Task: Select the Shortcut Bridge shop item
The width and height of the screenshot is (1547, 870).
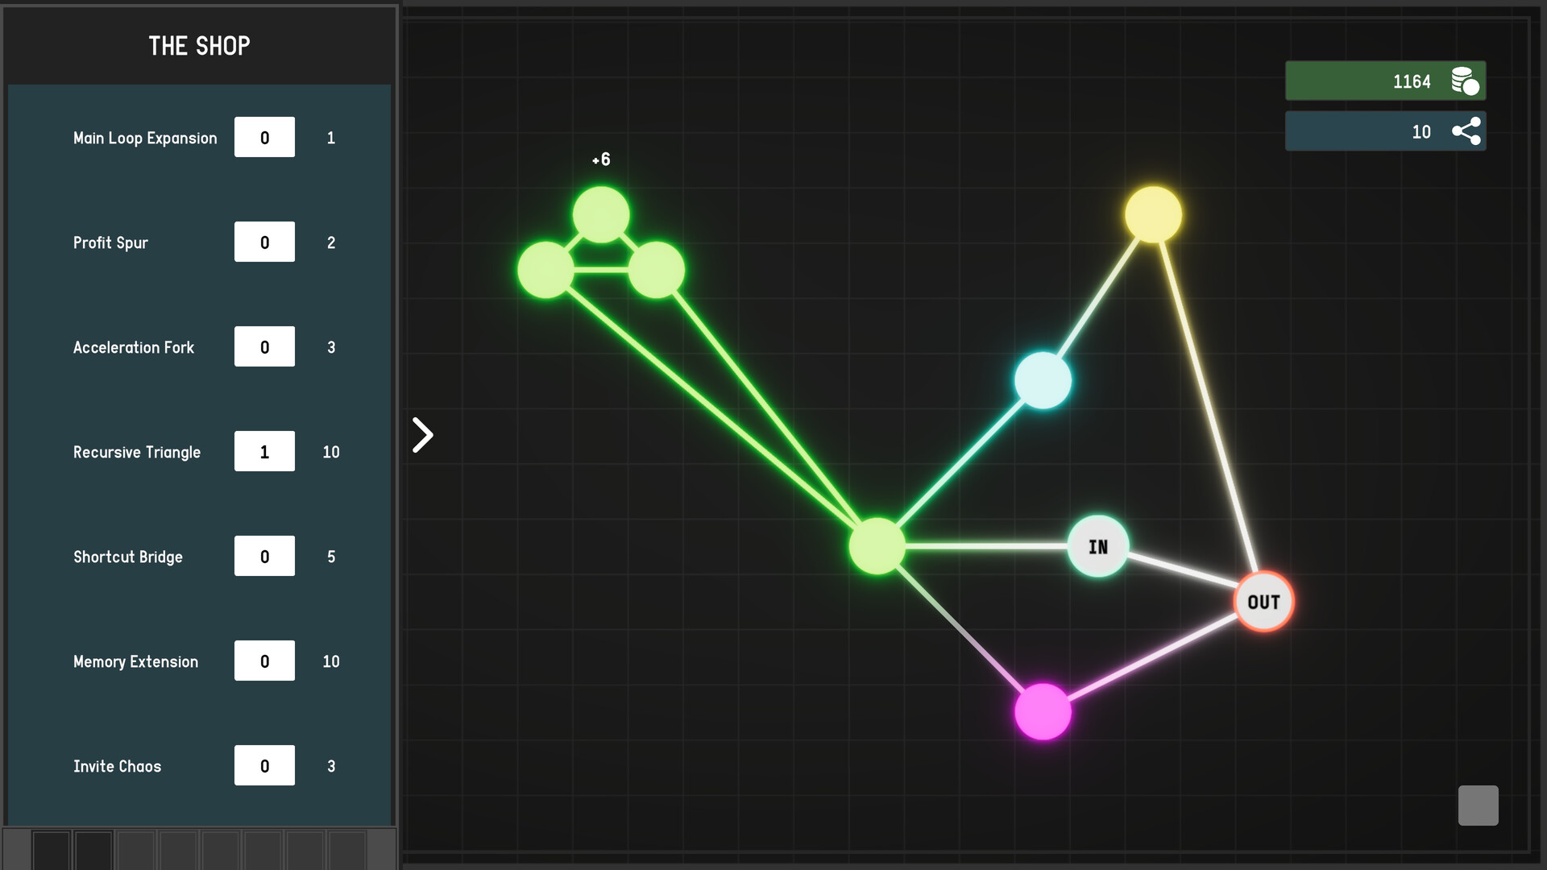Action: coord(264,556)
